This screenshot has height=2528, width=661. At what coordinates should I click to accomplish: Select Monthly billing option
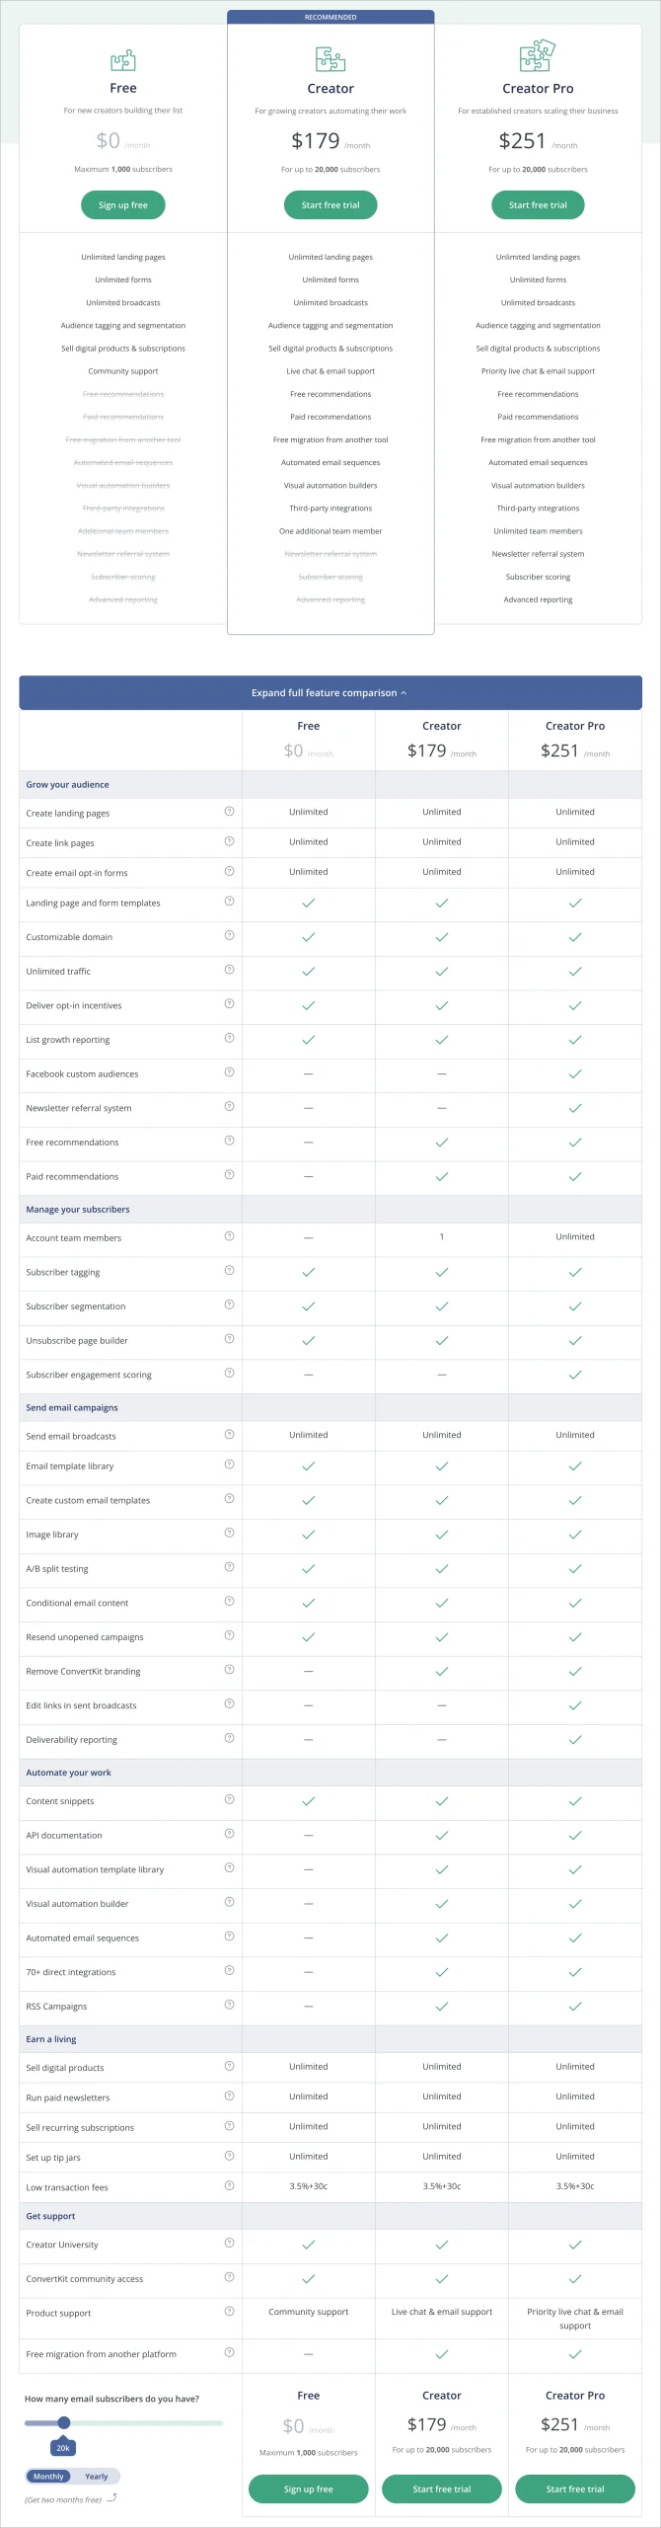[49, 2476]
